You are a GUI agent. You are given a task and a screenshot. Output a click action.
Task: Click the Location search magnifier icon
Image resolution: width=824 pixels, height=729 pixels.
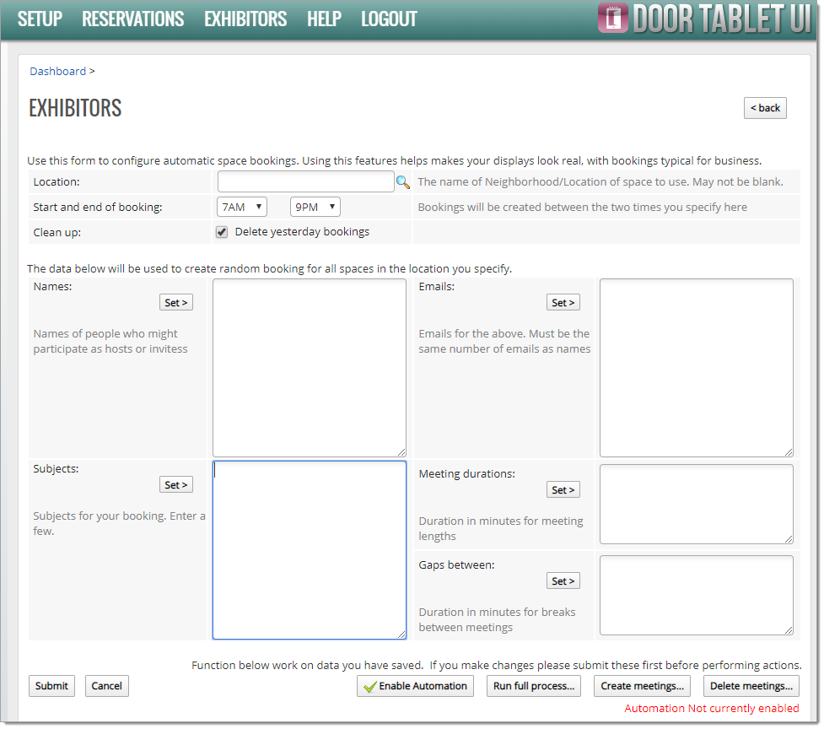(403, 182)
